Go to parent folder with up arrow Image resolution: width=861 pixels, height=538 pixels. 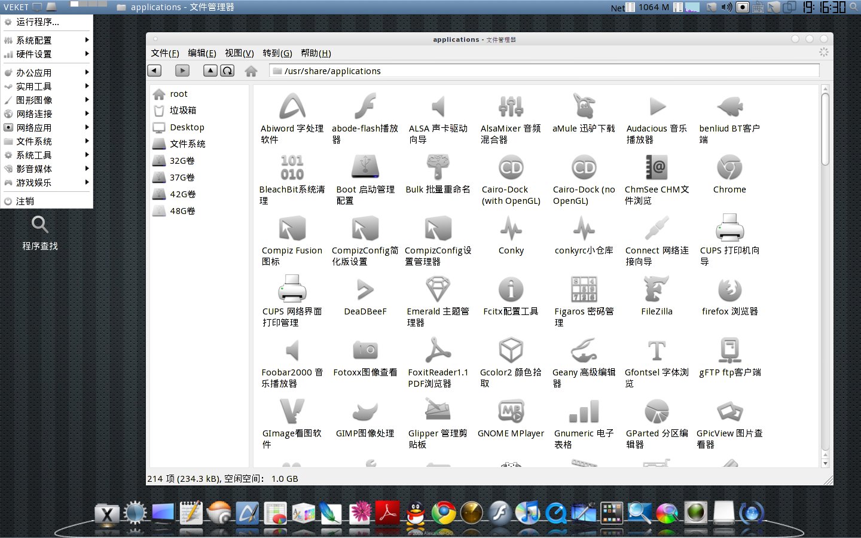point(210,71)
